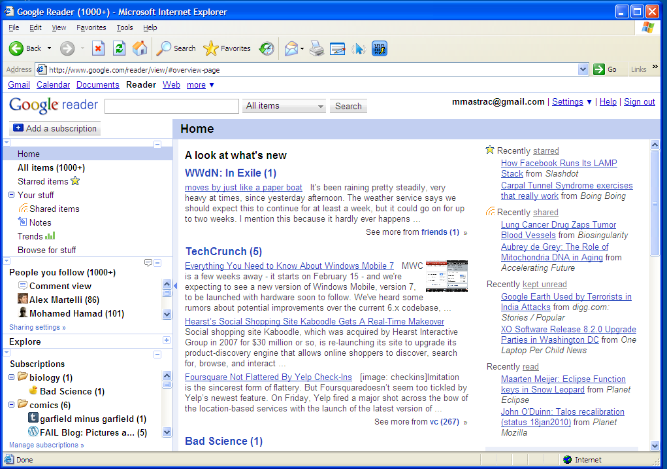Go back using the Back arrow
Screen dimensions: 667x469
point(16,48)
